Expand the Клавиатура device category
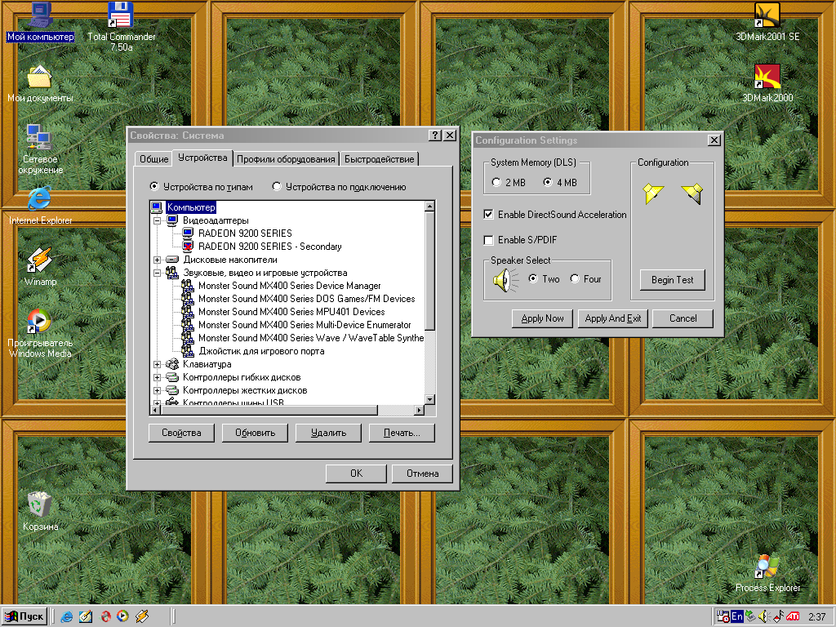The height and width of the screenshot is (627, 836). [158, 364]
